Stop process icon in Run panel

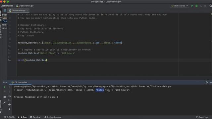point(4,92)
